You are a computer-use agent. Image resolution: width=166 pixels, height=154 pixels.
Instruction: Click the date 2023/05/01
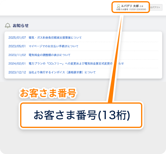[x=17, y=46]
